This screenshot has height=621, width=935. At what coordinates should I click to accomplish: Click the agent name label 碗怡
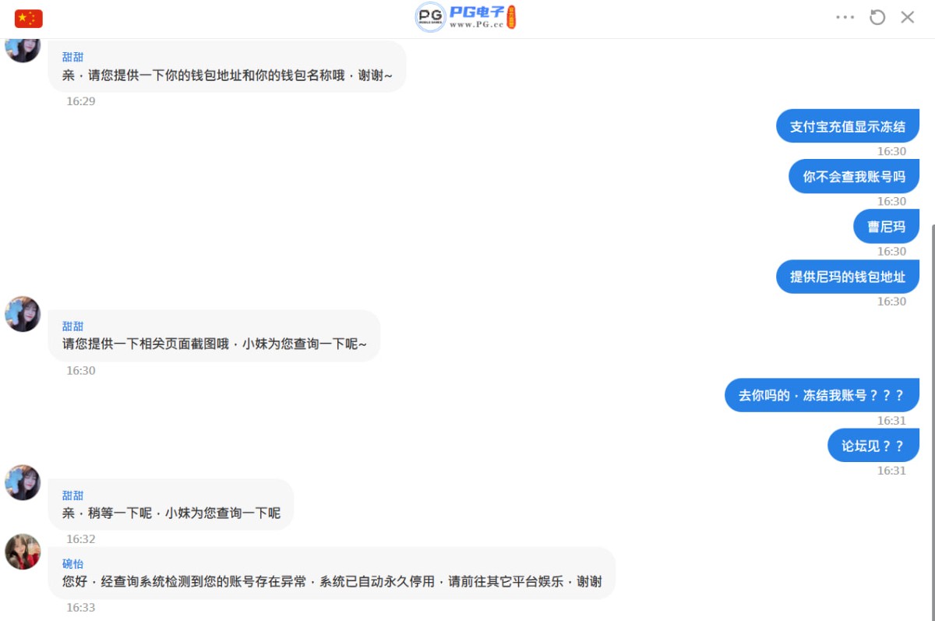[x=72, y=563]
